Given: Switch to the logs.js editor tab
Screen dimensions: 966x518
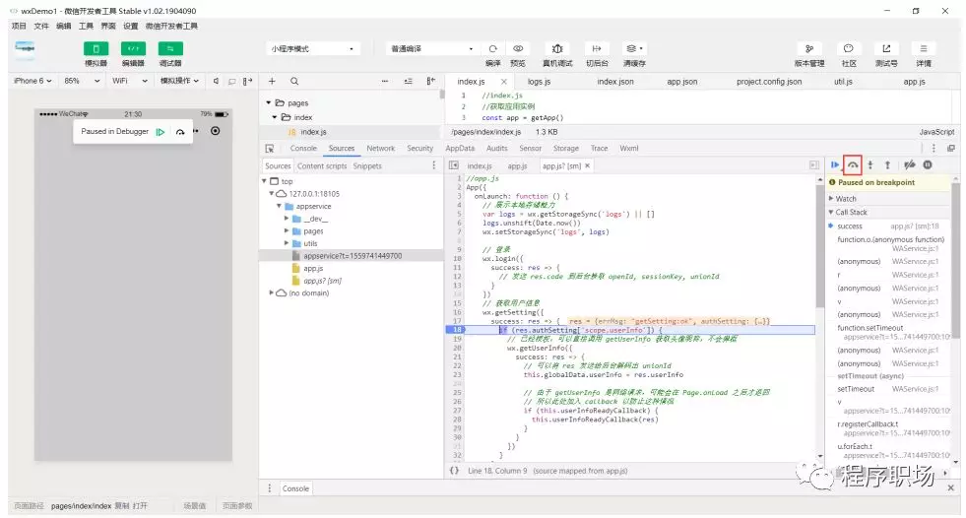Looking at the screenshot, I should [x=539, y=82].
